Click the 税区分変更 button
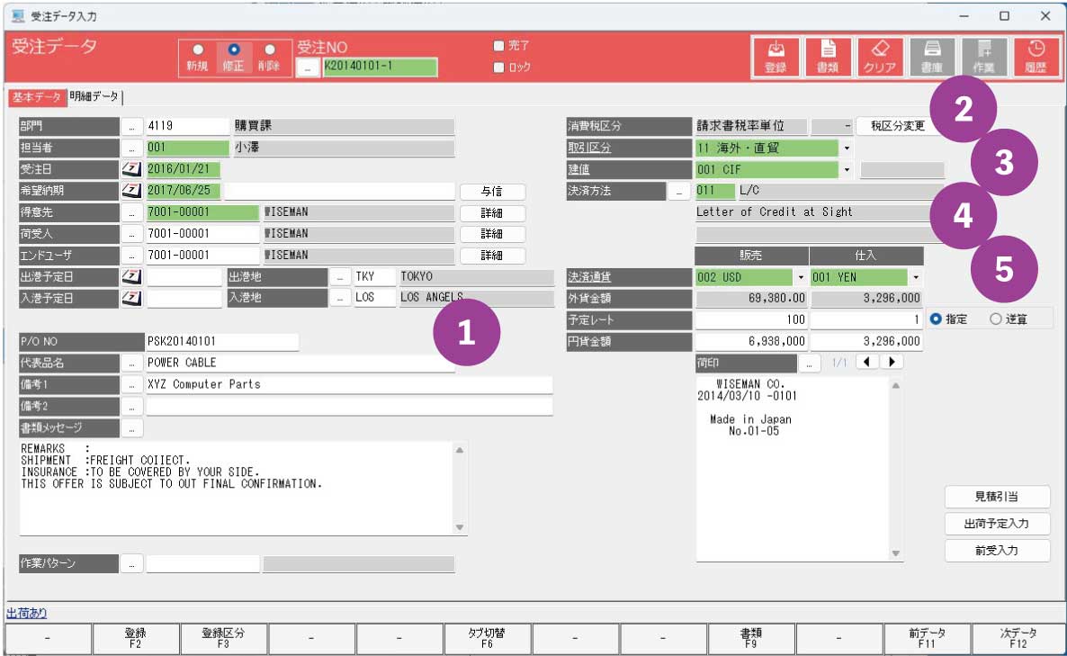 pyautogui.click(x=898, y=126)
